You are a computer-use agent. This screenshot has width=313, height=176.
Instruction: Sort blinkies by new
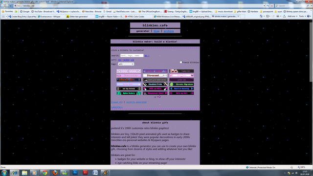point(119,60)
